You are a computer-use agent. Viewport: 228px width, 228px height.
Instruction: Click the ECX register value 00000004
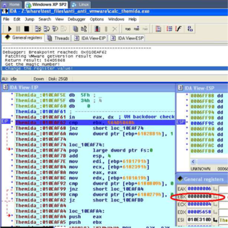(199, 204)
